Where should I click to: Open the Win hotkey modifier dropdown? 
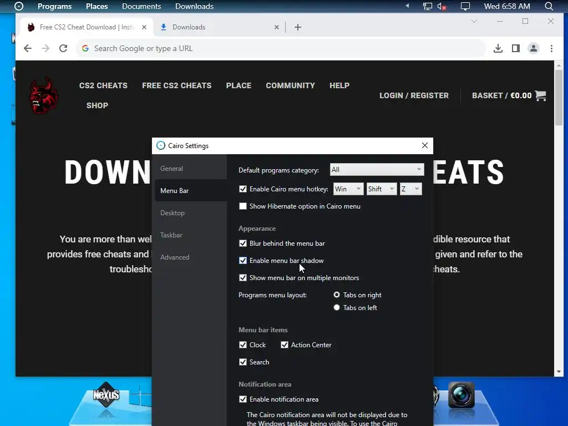348,189
